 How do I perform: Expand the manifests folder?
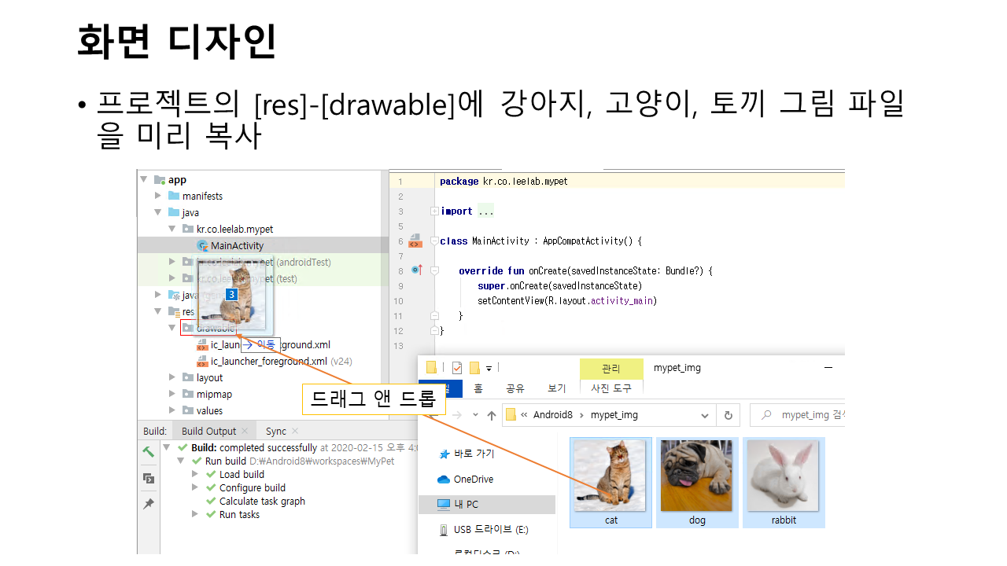point(158,196)
